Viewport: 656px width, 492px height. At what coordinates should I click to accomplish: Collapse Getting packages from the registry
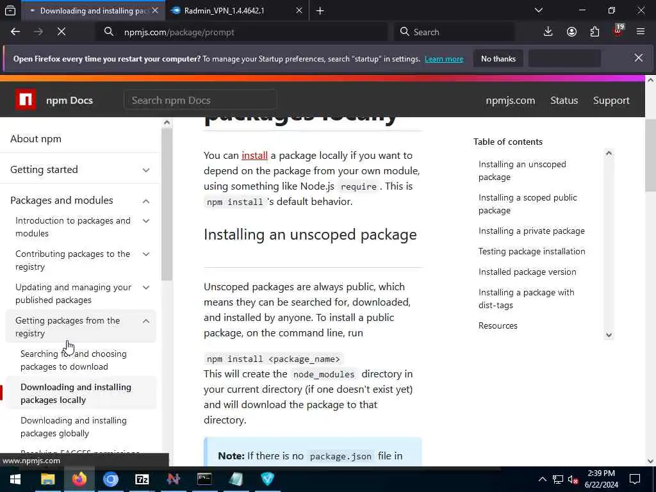[x=81, y=327]
